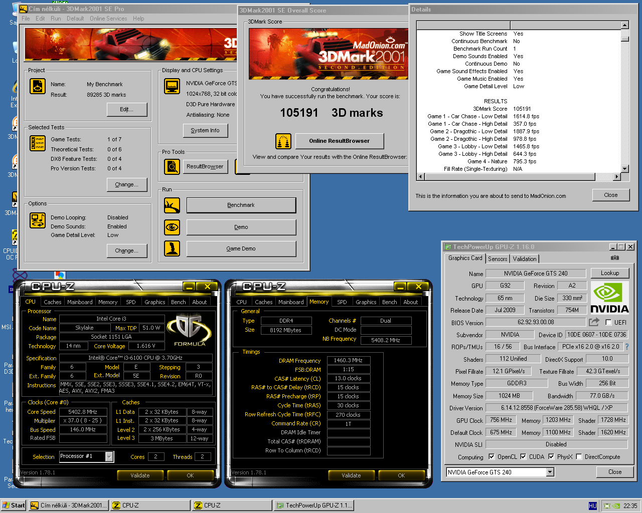Open Caches tab in left CPU-Z window
Screen dimensions: 642x513
52,302
